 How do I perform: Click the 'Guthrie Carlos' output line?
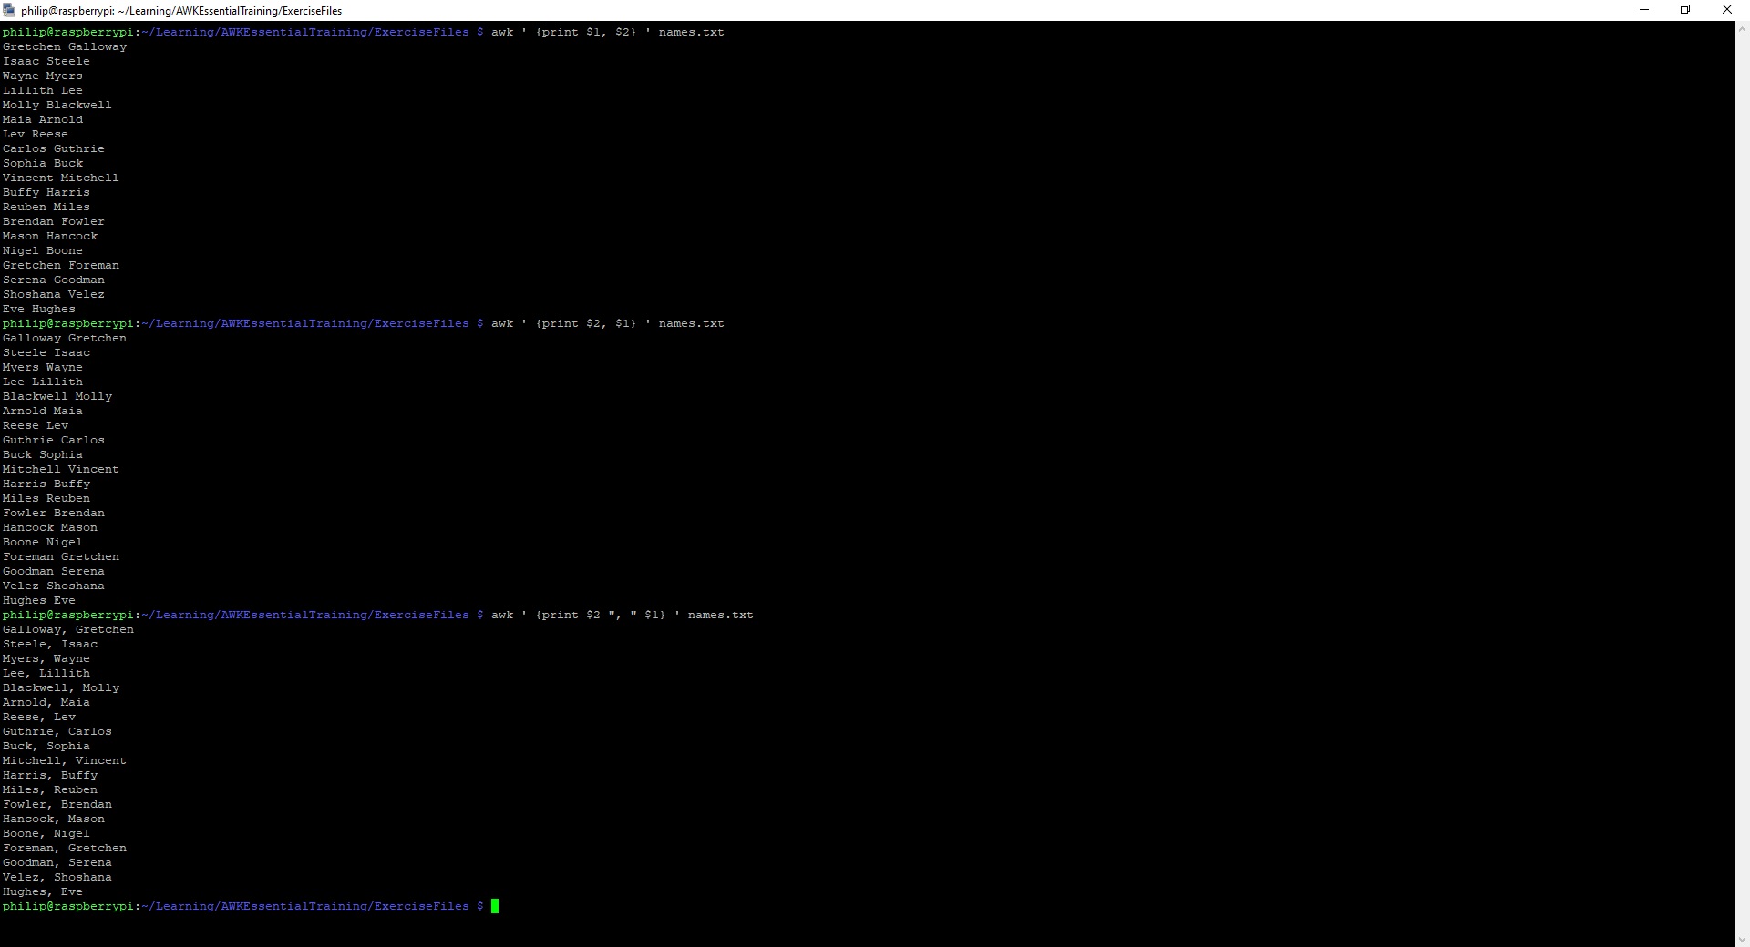click(x=54, y=440)
